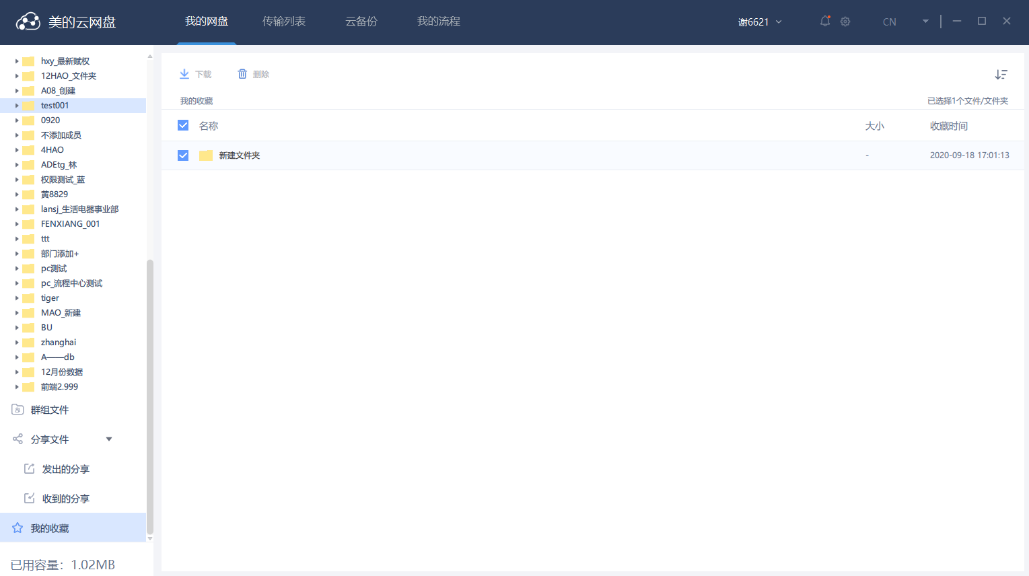Click the folder icon of A08_创建
1029x576 pixels.
pyautogui.click(x=28, y=91)
